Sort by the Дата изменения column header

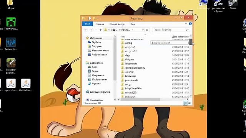pos(180,36)
